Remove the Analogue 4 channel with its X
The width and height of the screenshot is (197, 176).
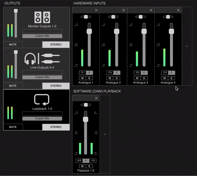tap(178, 10)
